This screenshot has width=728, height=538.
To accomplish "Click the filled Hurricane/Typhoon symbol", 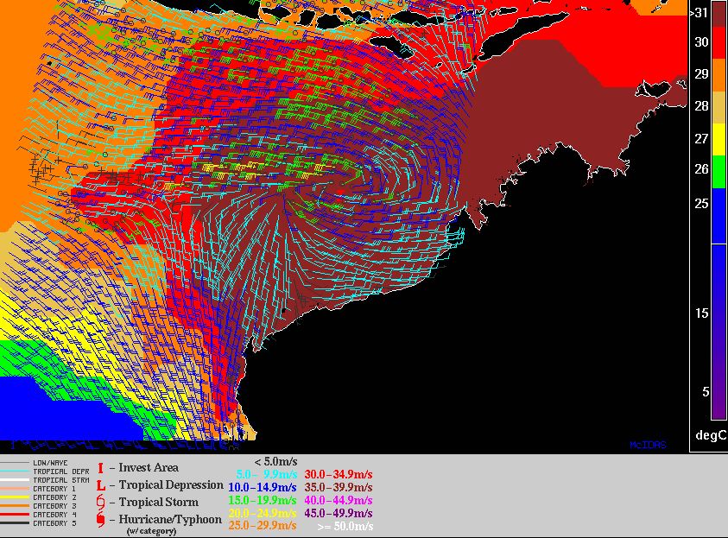I will pos(101,520).
